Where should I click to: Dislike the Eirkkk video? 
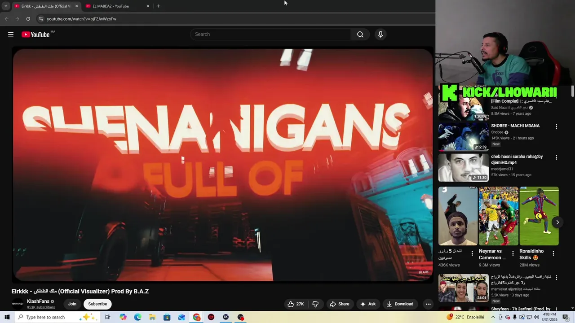pos(315,304)
